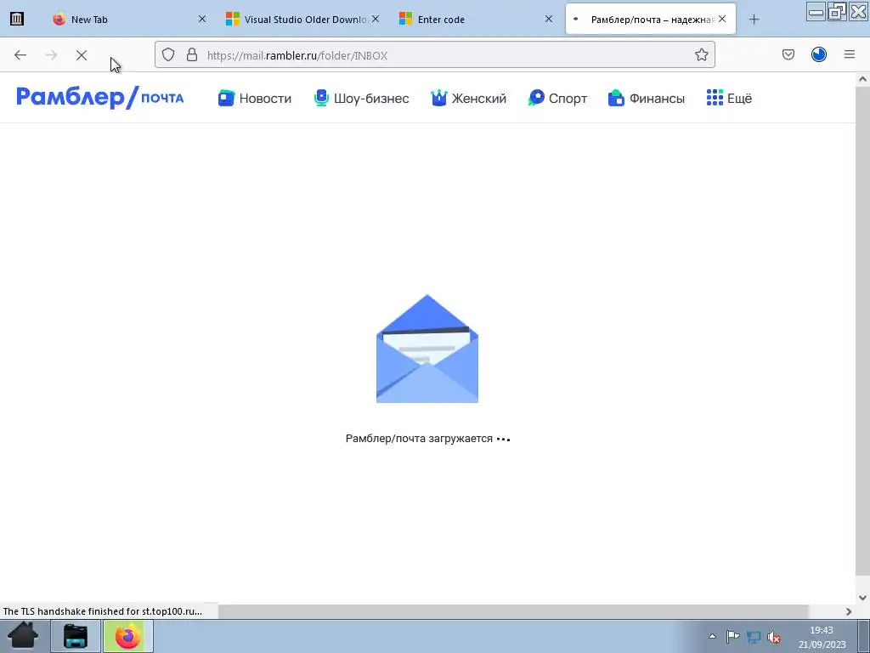Open the Firefox hamburger menu
Viewport: 870px width, 653px height.
850,54
